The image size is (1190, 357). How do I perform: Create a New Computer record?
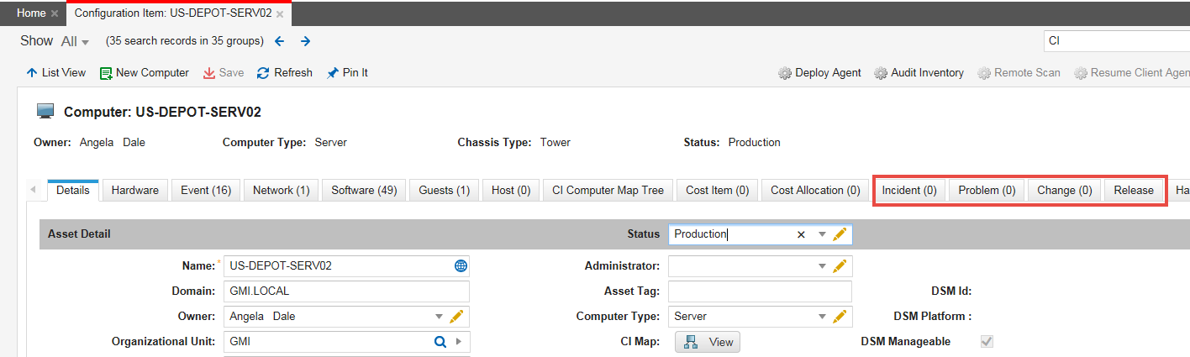point(144,73)
